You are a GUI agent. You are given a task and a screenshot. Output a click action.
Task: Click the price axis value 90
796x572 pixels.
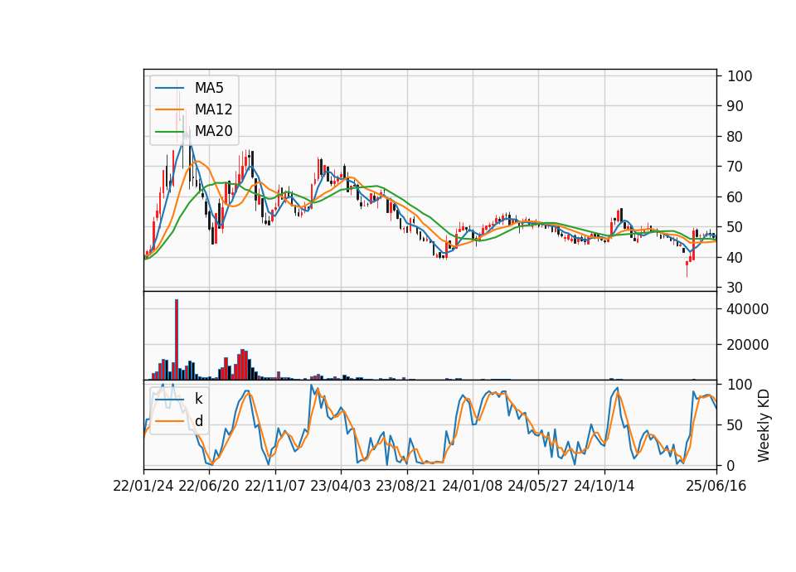click(x=735, y=106)
